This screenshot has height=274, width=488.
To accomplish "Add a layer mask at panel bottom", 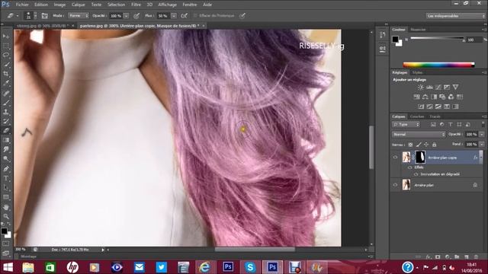I will (438, 257).
